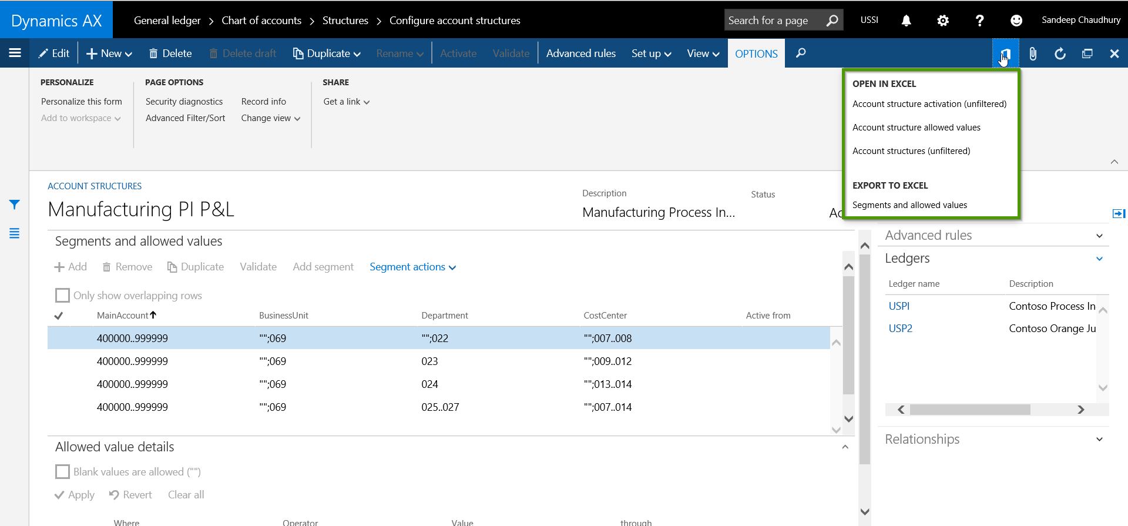Open the action bar search magnifier
1128x526 pixels.
click(x=800, y=53)
